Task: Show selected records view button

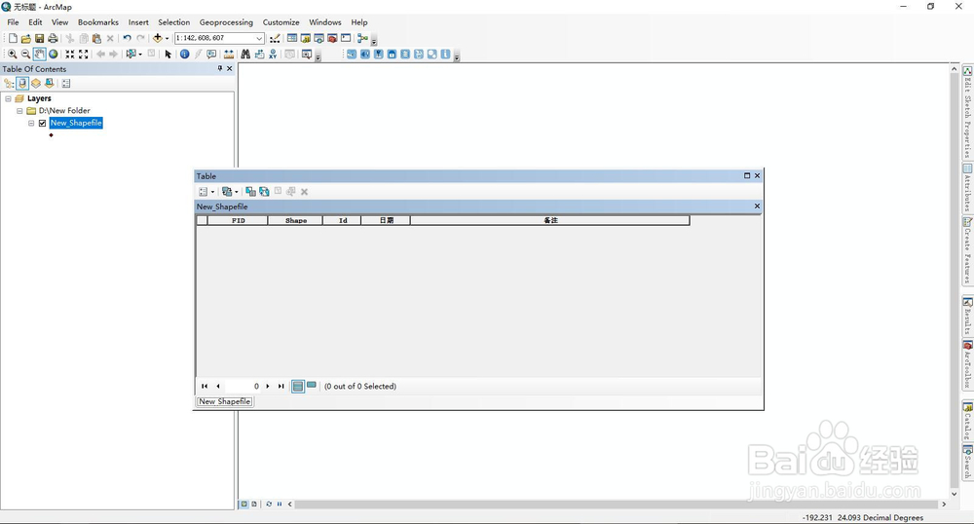Action: point(312,386)
